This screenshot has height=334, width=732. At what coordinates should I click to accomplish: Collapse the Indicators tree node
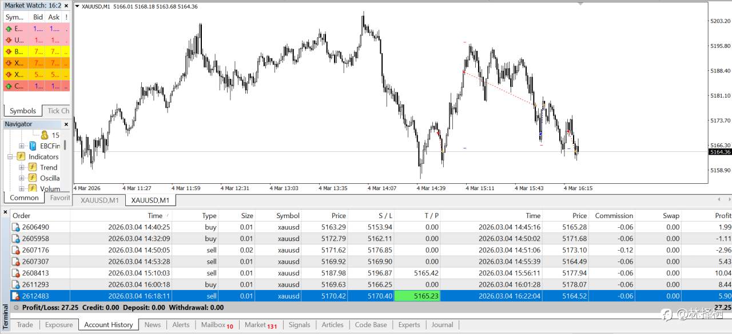coord(10,156)
